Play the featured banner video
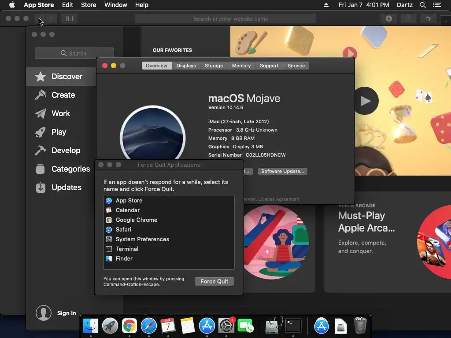Viewport: 451px width, 338px height. (365, 101)
